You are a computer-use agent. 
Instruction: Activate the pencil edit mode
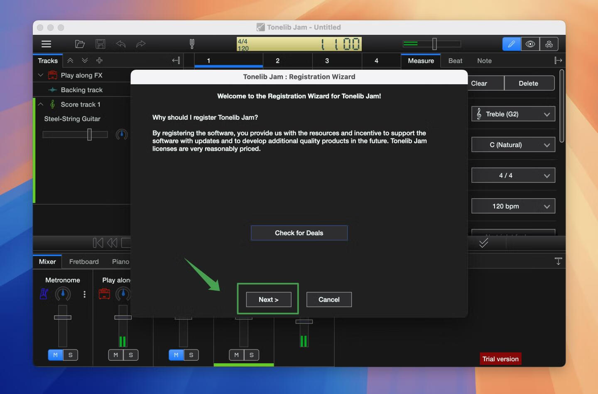click(x=512, y=44)
